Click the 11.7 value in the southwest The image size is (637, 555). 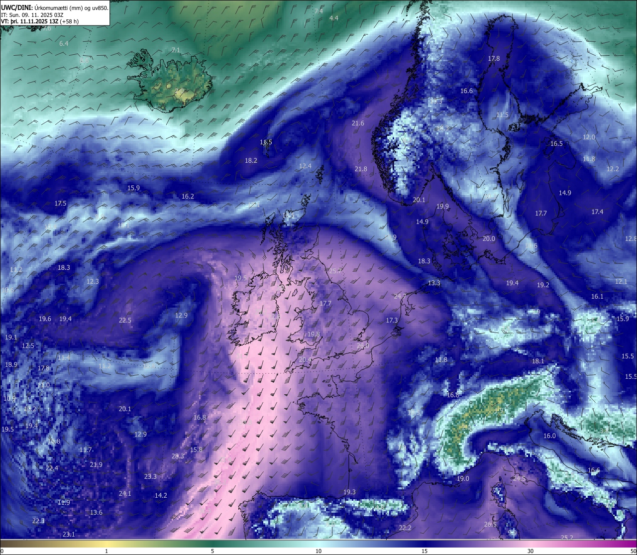pos(86,450)
